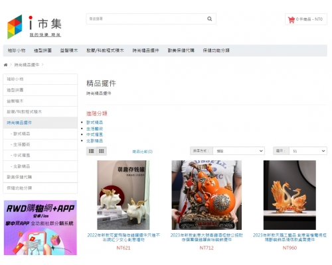Select 生活藝術 subcategory in sidebar
This screenshot has height=265, width=332.
[41, 144]
